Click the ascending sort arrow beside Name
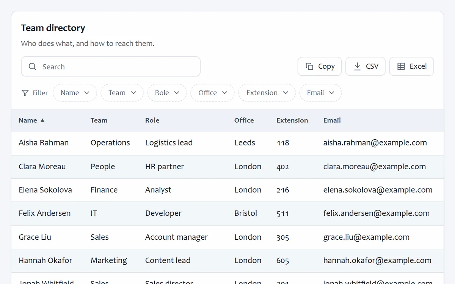455x284 pixels. coord(42,120)
